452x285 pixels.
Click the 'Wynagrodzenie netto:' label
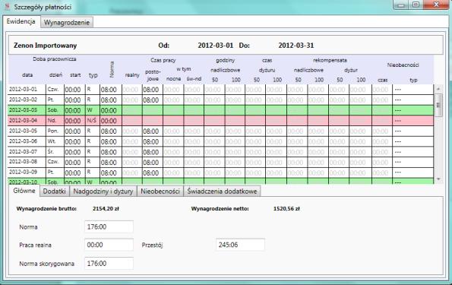220,208
